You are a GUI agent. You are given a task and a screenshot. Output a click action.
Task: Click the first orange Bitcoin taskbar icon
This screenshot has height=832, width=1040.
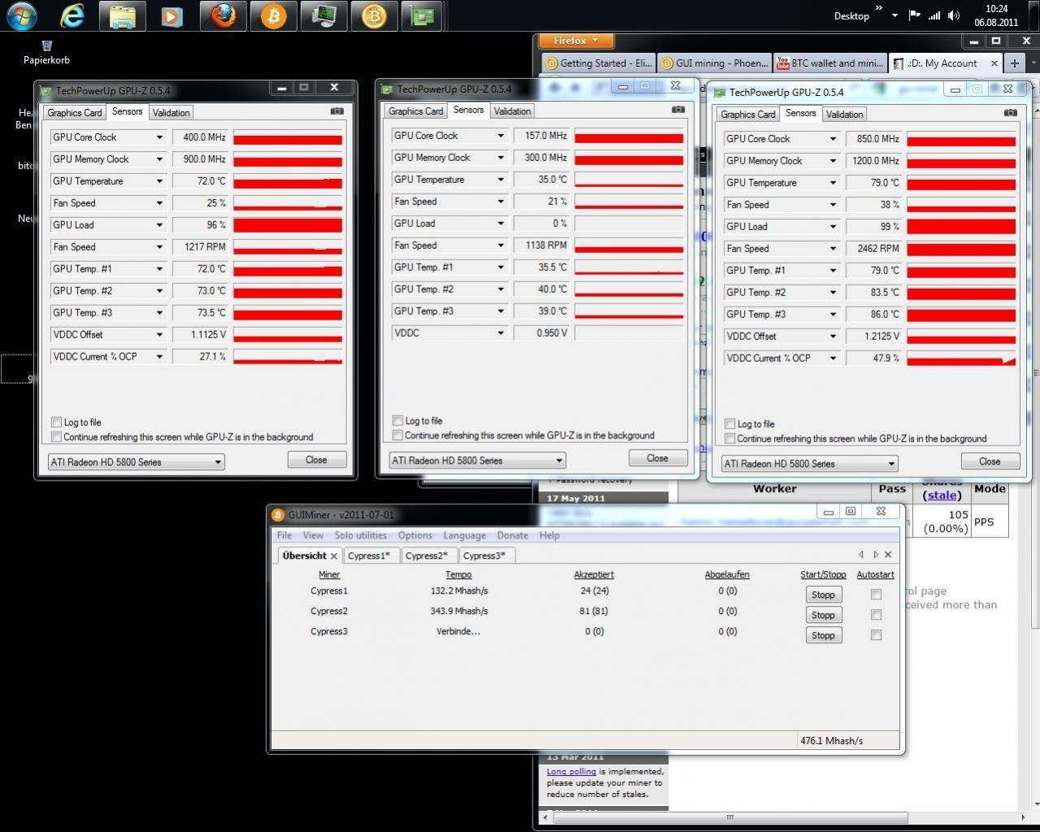[x=274, y=16]
